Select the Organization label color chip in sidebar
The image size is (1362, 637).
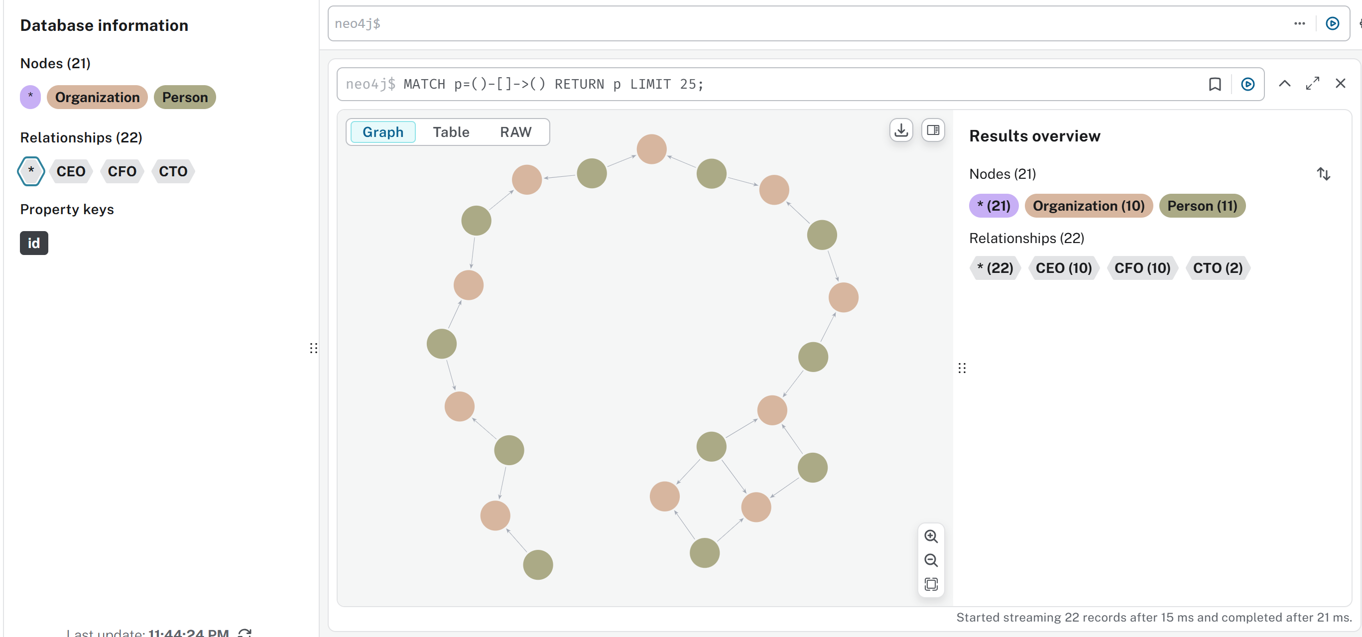click(x=97, y=97)
